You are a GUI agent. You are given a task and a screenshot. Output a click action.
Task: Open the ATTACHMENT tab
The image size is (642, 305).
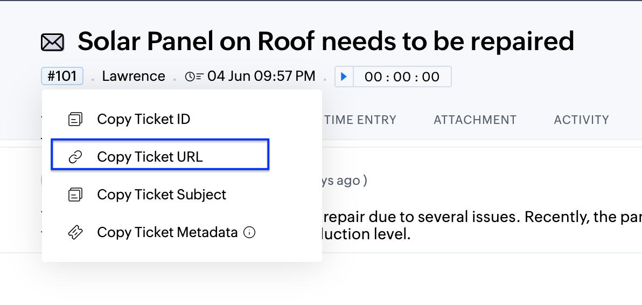pyautogui.click(x=475, y=120)
